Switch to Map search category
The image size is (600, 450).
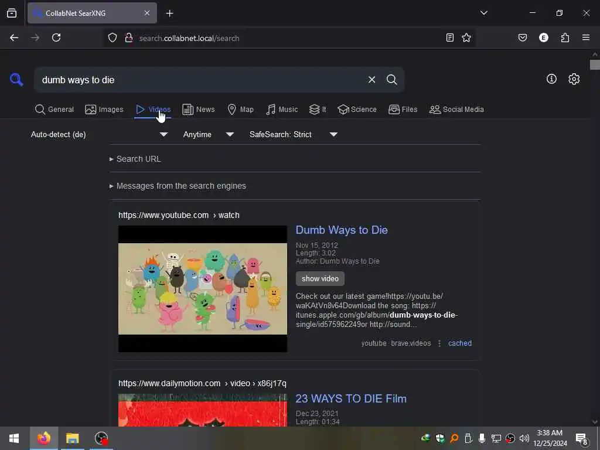[241, 110]
